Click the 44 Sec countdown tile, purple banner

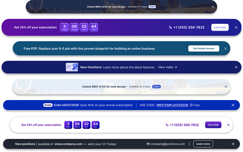pos(94,27)
